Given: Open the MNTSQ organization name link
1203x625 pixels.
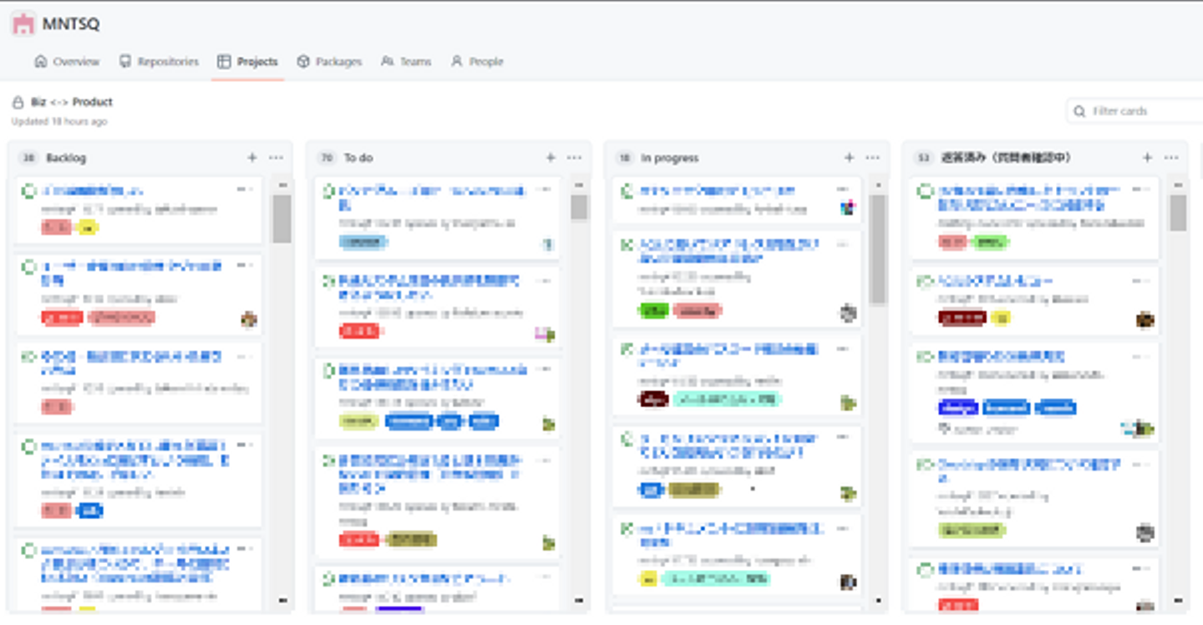Looking at the screenshot, I should [x=71, y=24].
